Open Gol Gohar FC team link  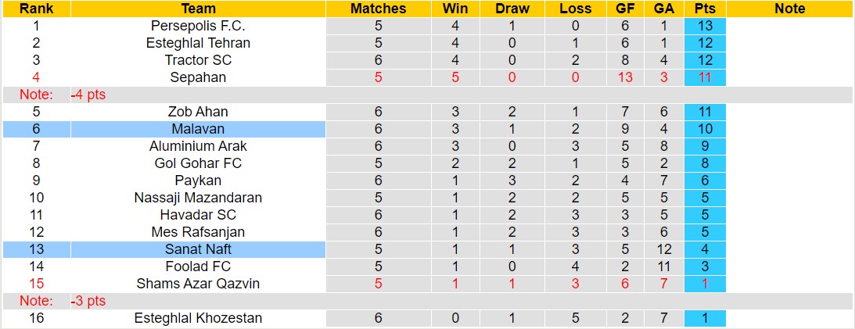pos(198,163)
